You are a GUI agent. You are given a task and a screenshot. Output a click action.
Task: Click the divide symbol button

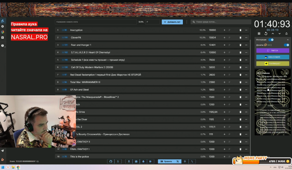[x=185, y=161]
